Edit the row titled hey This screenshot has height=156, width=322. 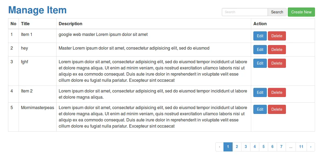pyautogui.click(x=260, y=49)
